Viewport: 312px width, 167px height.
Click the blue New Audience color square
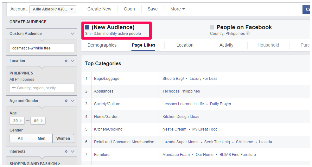[87, 28]
